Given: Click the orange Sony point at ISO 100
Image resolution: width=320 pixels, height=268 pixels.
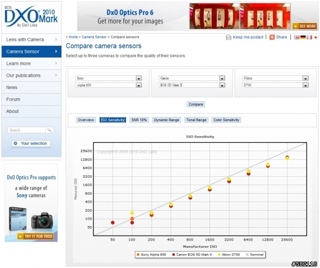Looking at the screenshot, I should pyautogui.click(x=132, y=219).
